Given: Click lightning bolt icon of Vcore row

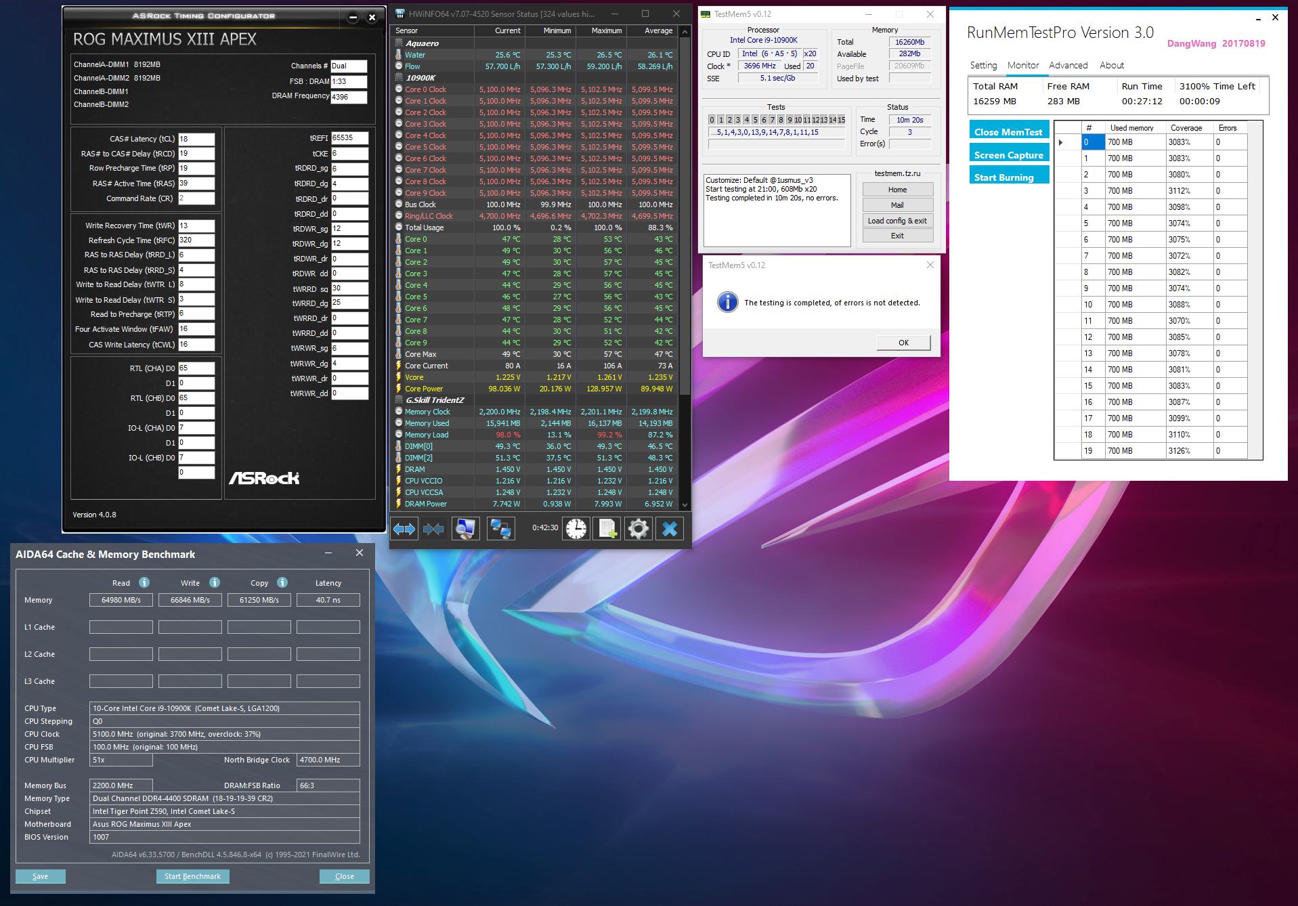Looking at the screenshot, I should click(399, 377).
